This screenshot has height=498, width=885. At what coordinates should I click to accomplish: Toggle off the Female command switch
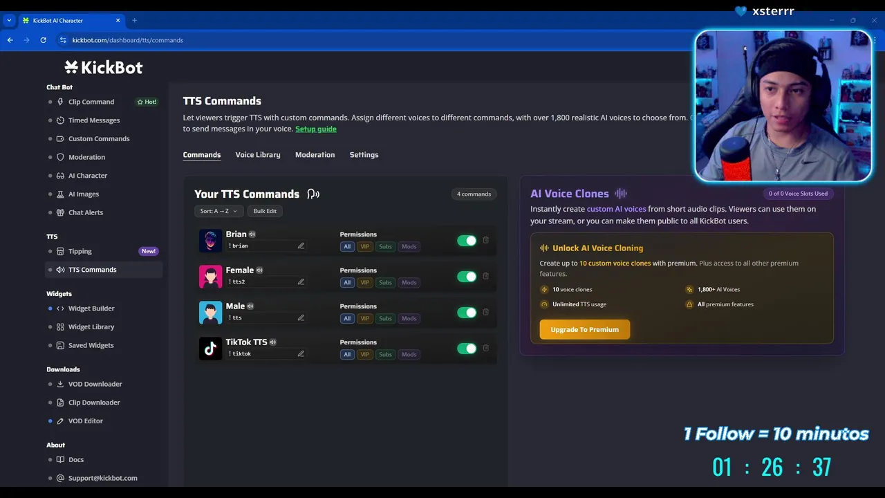point(467,277)
